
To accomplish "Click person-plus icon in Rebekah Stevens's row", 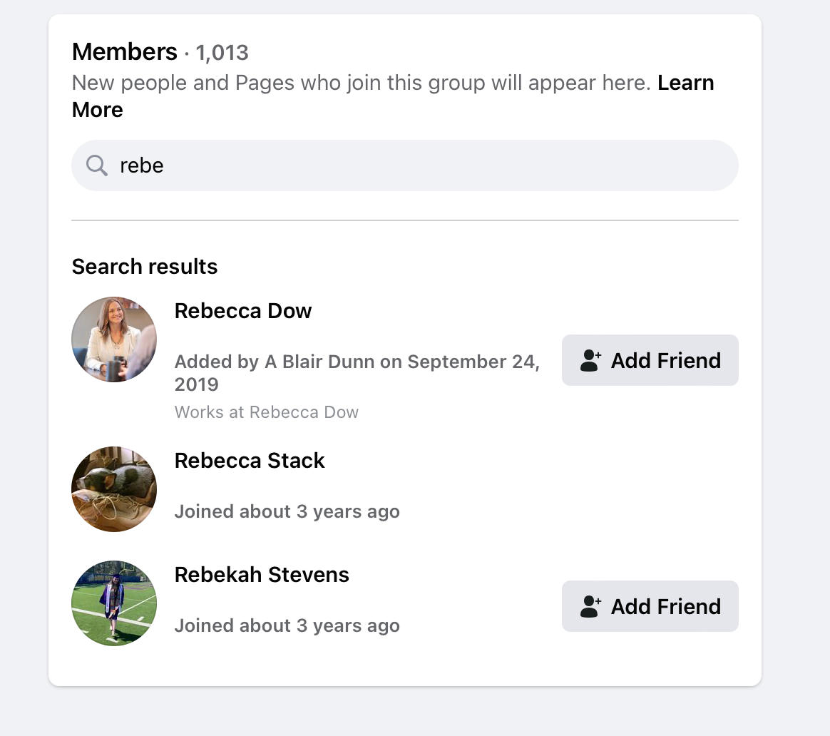I will pyautogui.click(x=591, y=606).
